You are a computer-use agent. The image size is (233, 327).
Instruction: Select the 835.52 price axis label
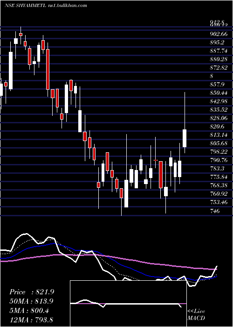pos(218,110)
